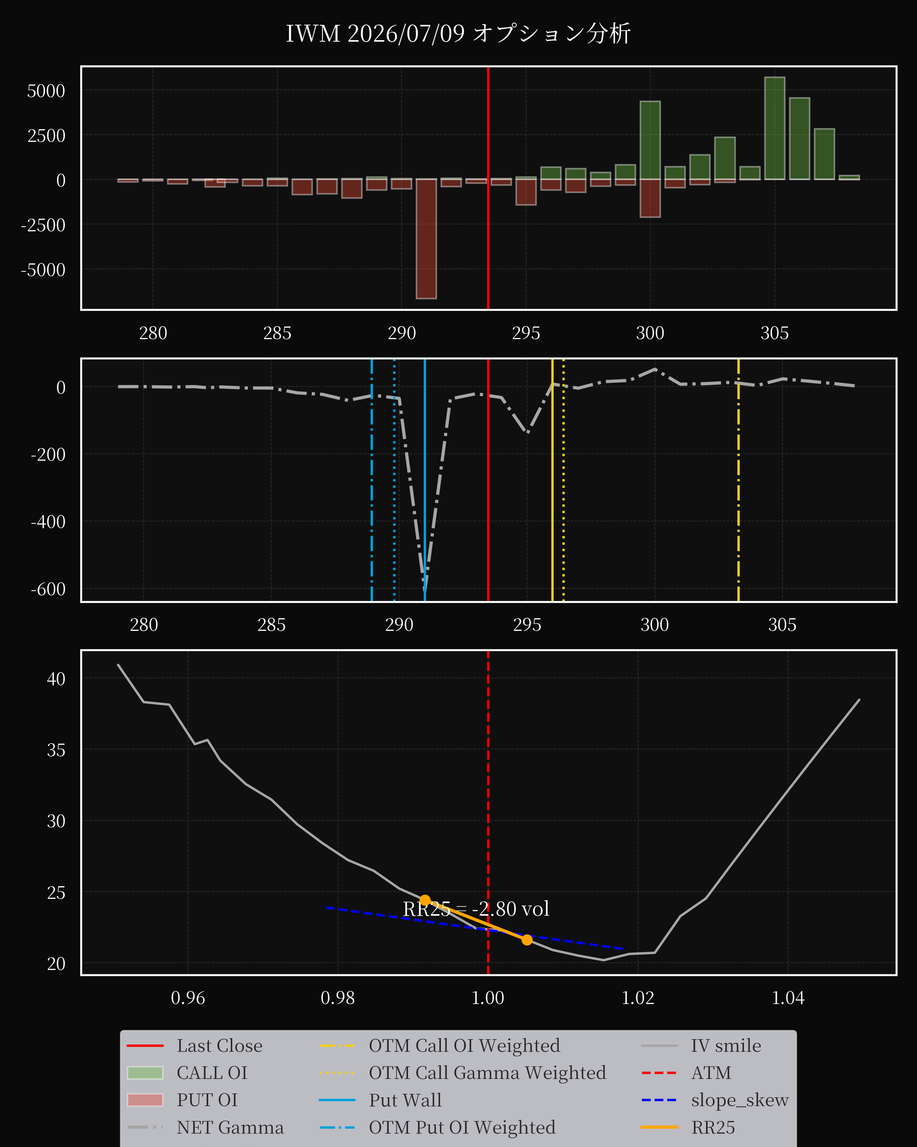Screen dimensions: 917x1147
Task: Click the 285 x-axis label in gamma chart
Action: point(272,625)
